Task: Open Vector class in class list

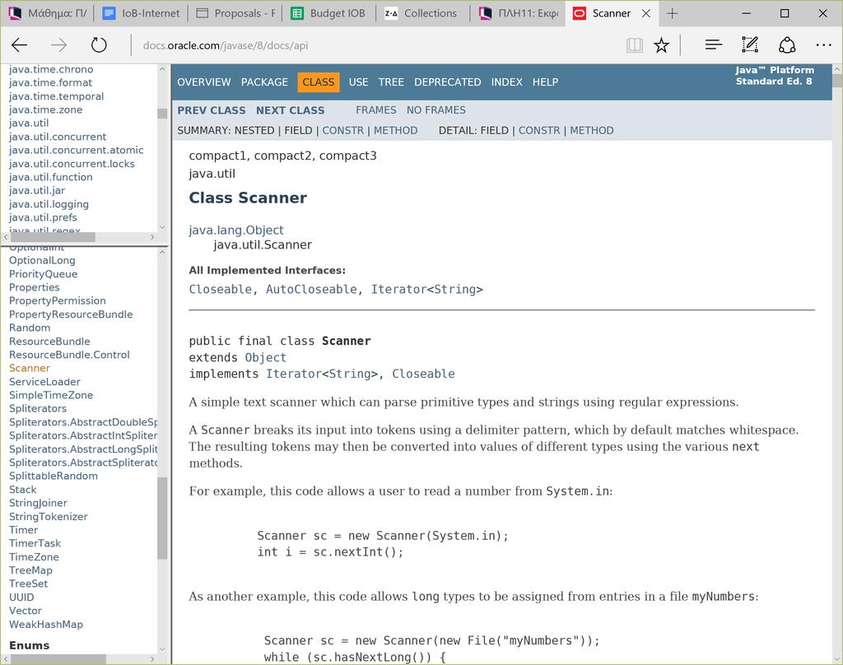Action: tap(26, 611)
